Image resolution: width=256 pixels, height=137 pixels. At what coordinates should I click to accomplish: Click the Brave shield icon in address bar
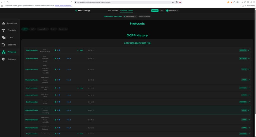(x=177, y=2)
